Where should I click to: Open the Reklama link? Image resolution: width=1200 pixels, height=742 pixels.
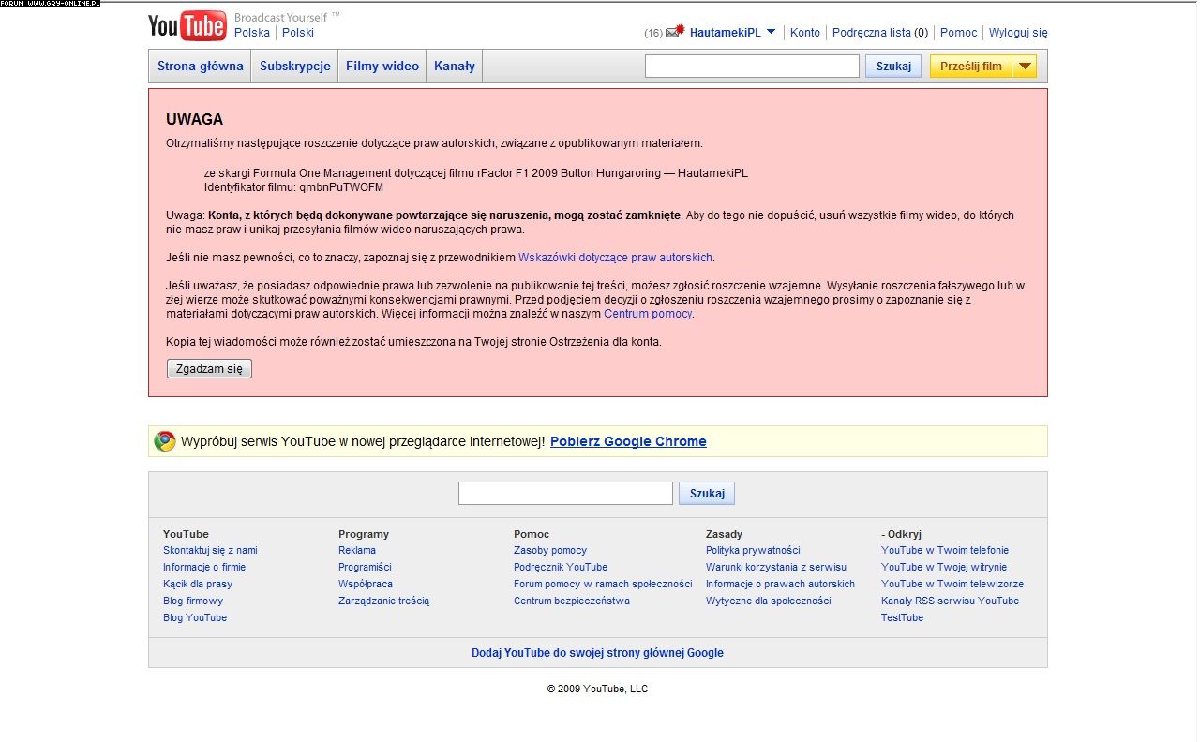357,550
